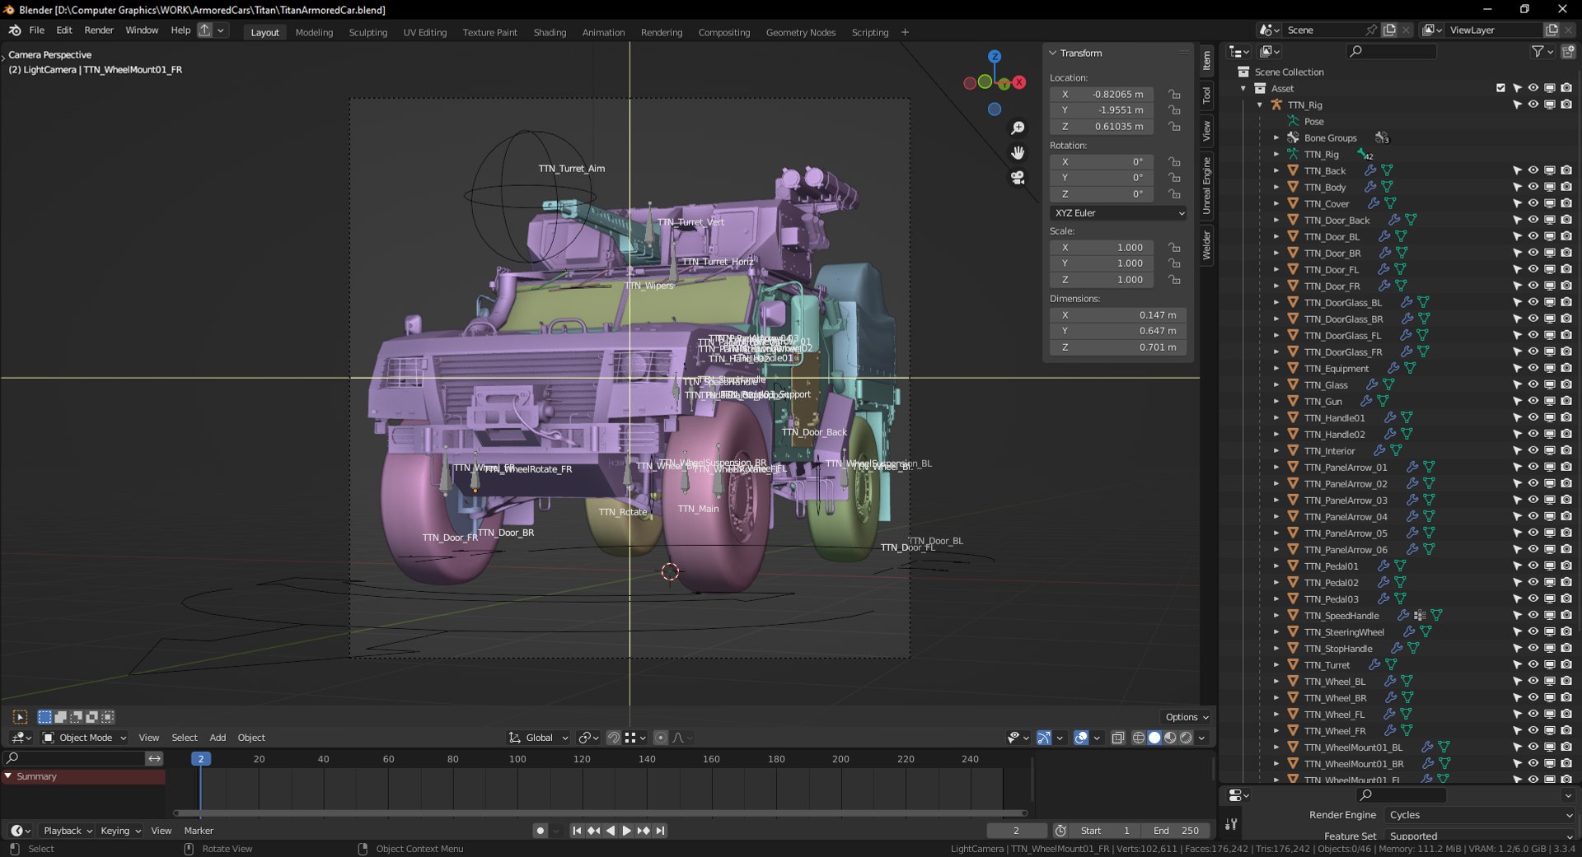Play the animation forward
1582x857 pixels.
[626, 831]
